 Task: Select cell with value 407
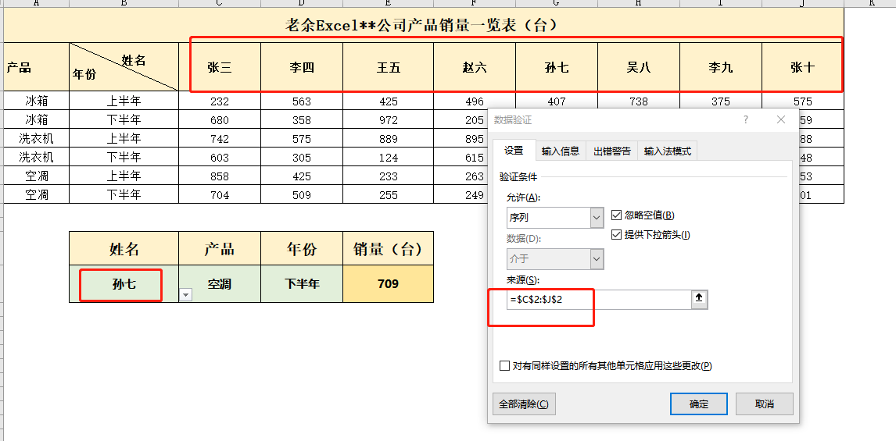557,101
